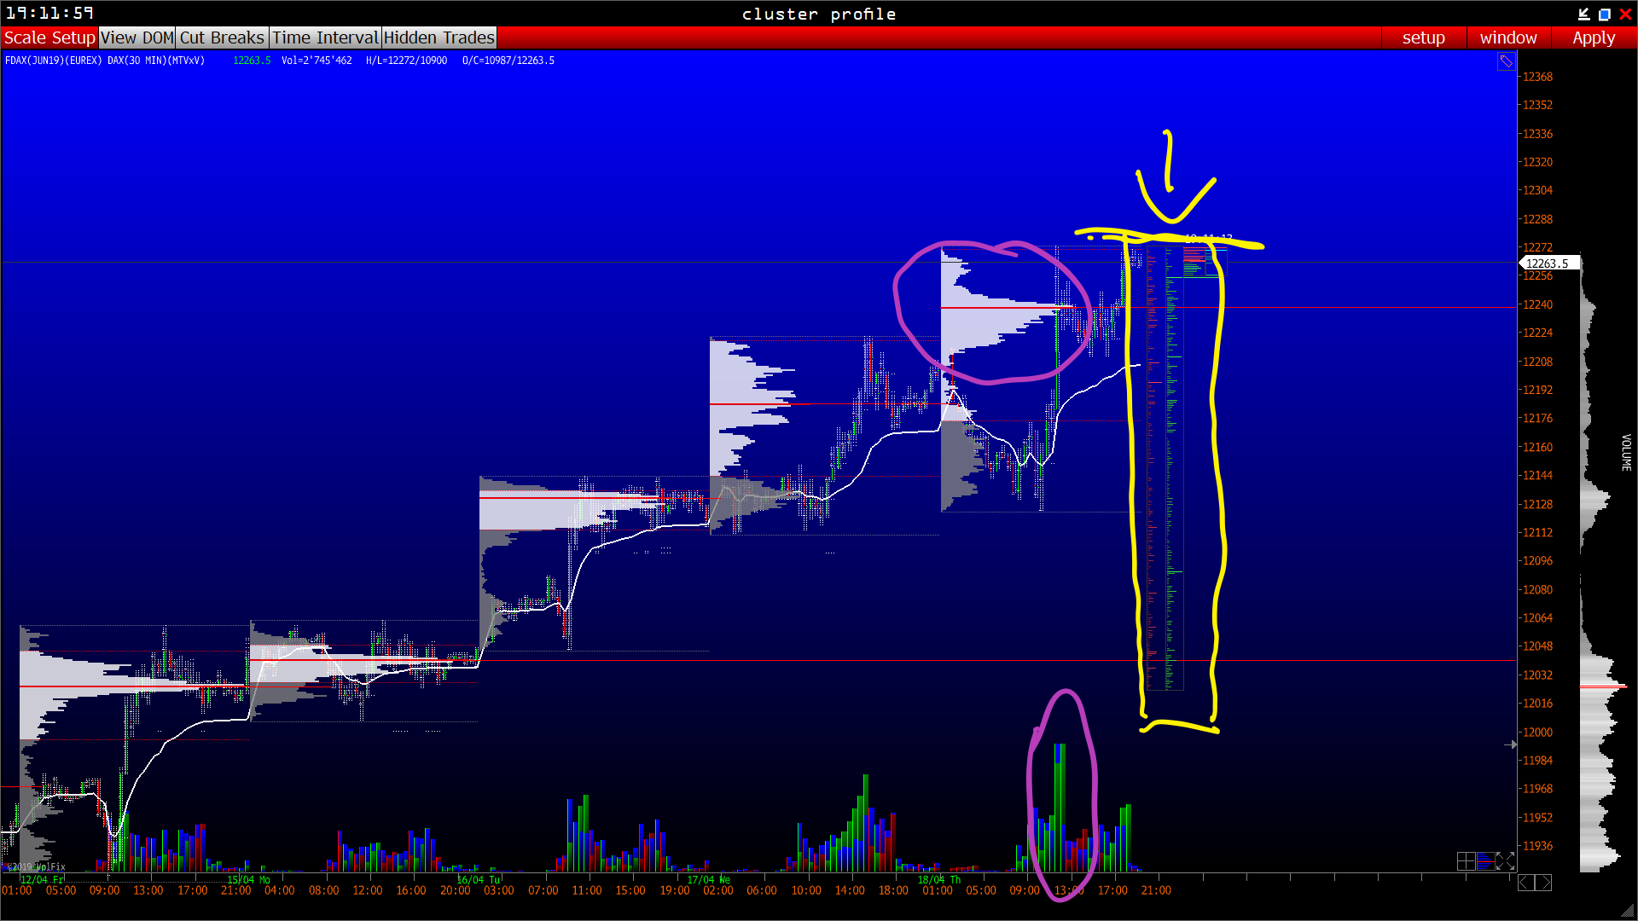Click the blue restore window icon
This screenshot has height=921, width=1638.
click(1605, 14)
